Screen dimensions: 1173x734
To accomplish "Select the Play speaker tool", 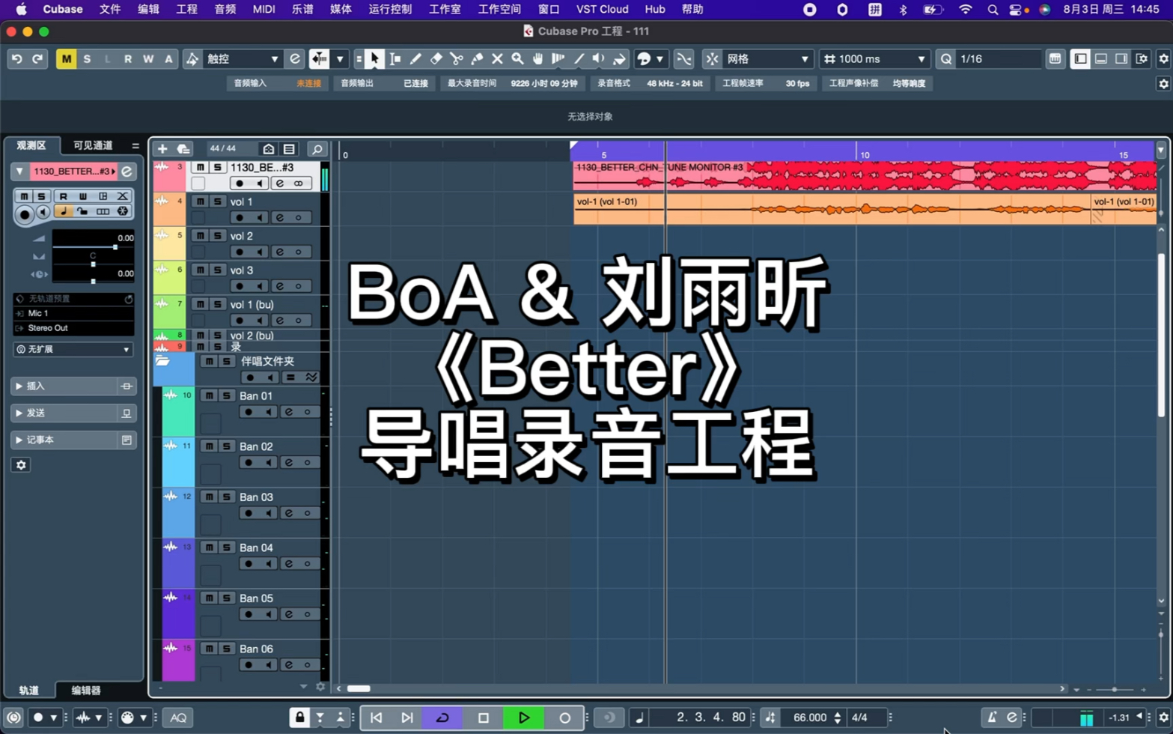I will tap(599, 59).
